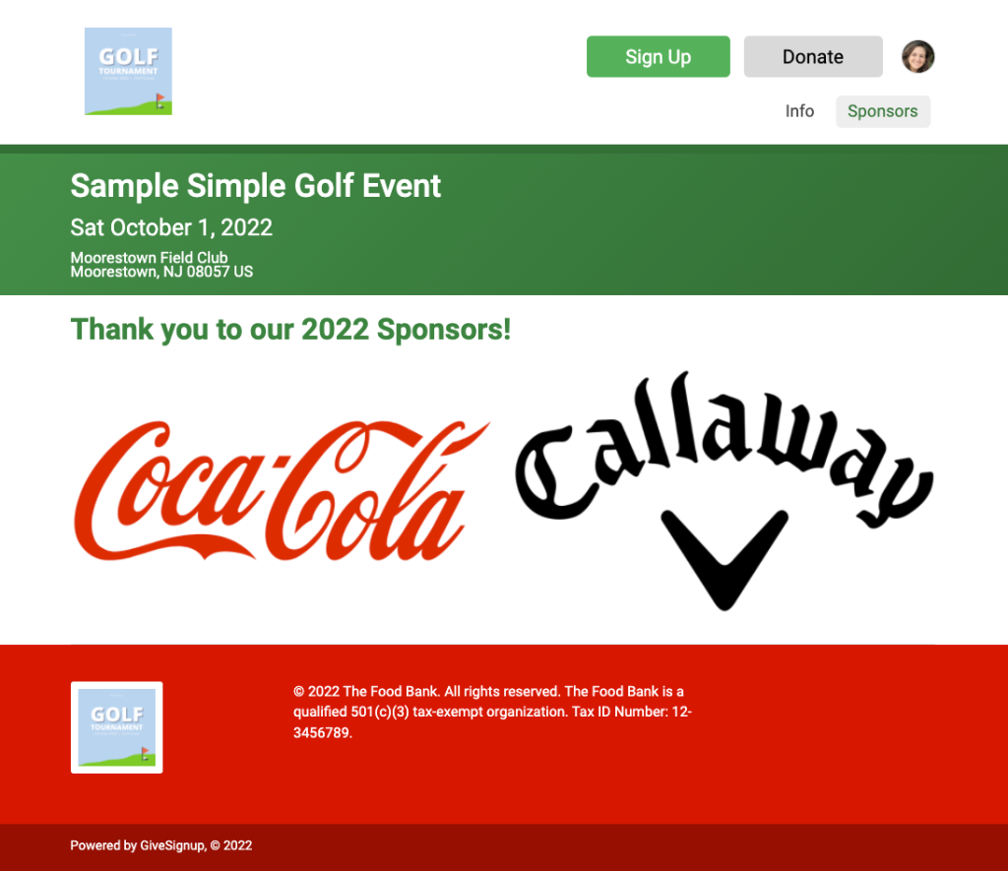Click the Sample Simple Golf Event title
The height and width of the screenshot is (871, 1008).
point(255,186)
